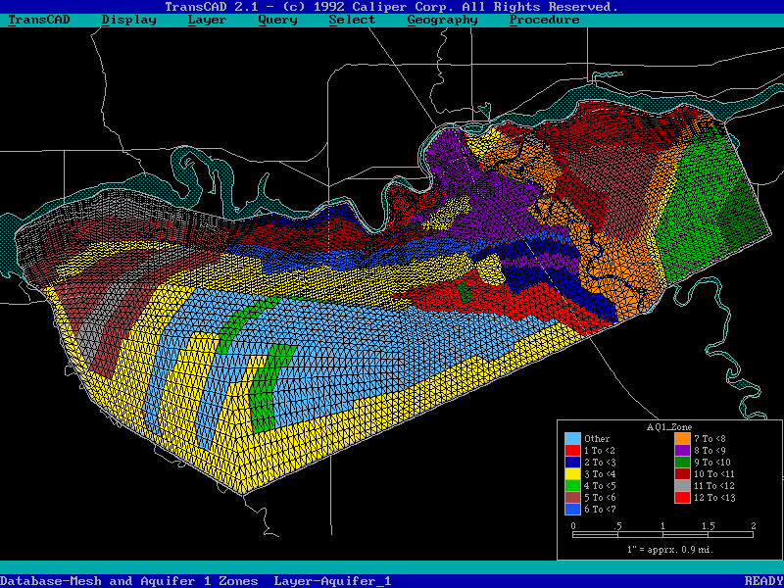Viewport: 784px width, 588px height.
Task: Open the Layer menu
Action: 207,20
